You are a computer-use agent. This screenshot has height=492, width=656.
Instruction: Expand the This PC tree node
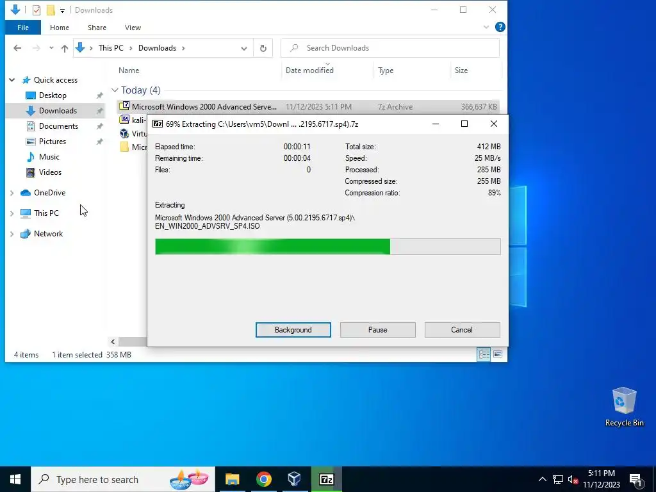tap(12, 213)
